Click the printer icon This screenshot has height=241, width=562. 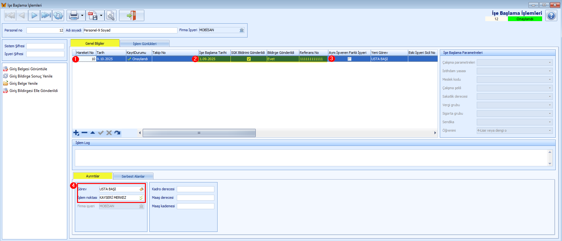(74, 15)
